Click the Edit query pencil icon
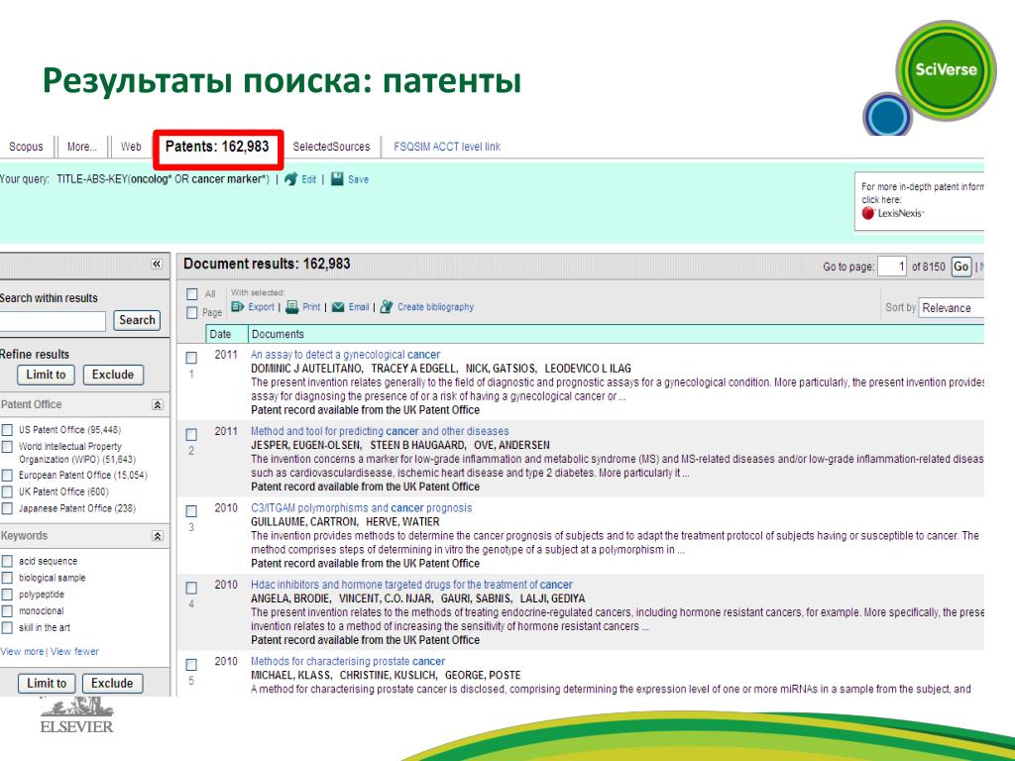The image size is (1015, 761). coord(290,179)
